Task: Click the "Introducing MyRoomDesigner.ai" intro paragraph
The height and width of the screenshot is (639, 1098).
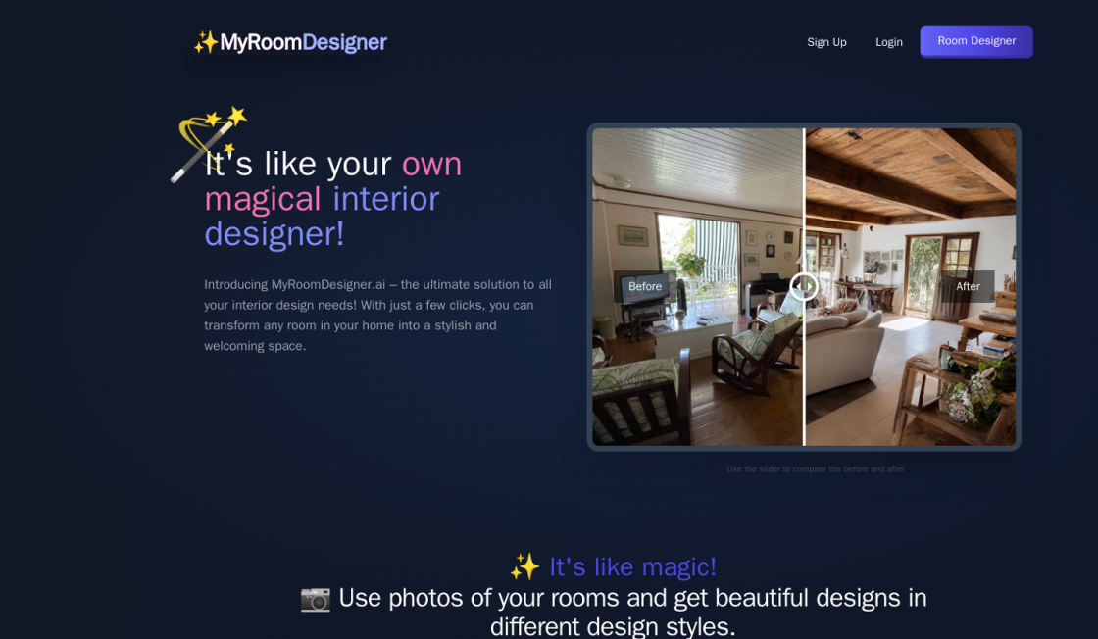Action: click(x=377, y=315)
